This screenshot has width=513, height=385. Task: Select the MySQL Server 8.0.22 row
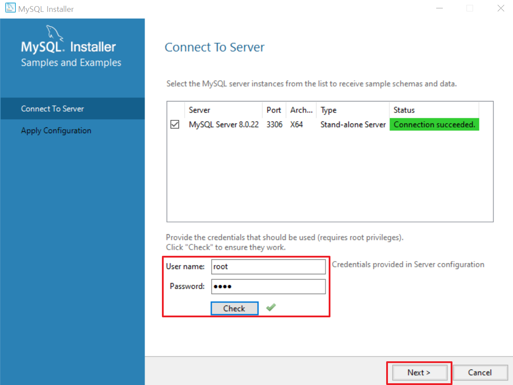point(224,124)
